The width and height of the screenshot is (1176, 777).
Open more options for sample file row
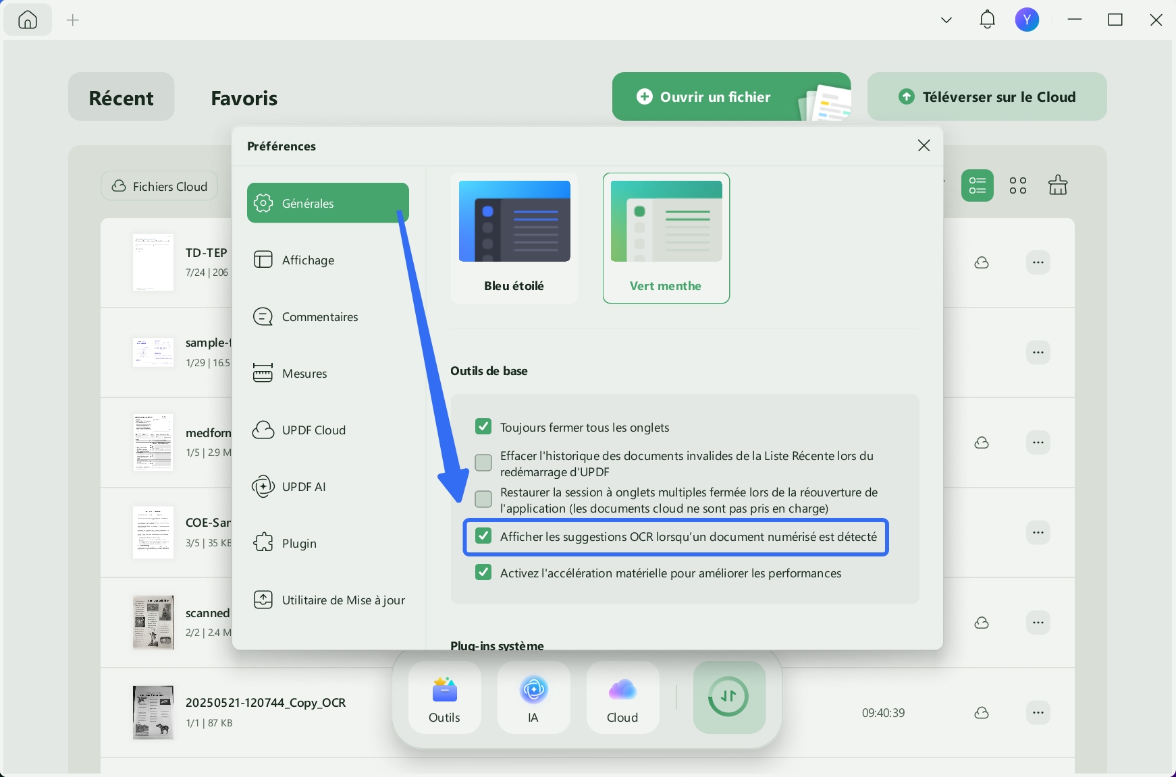point(1038,352)
